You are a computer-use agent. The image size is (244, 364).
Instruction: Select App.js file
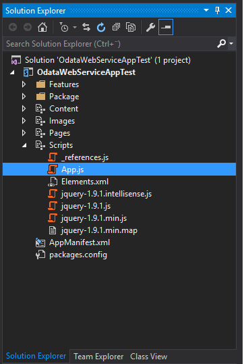pyautogui.click(x=73, y=170)
